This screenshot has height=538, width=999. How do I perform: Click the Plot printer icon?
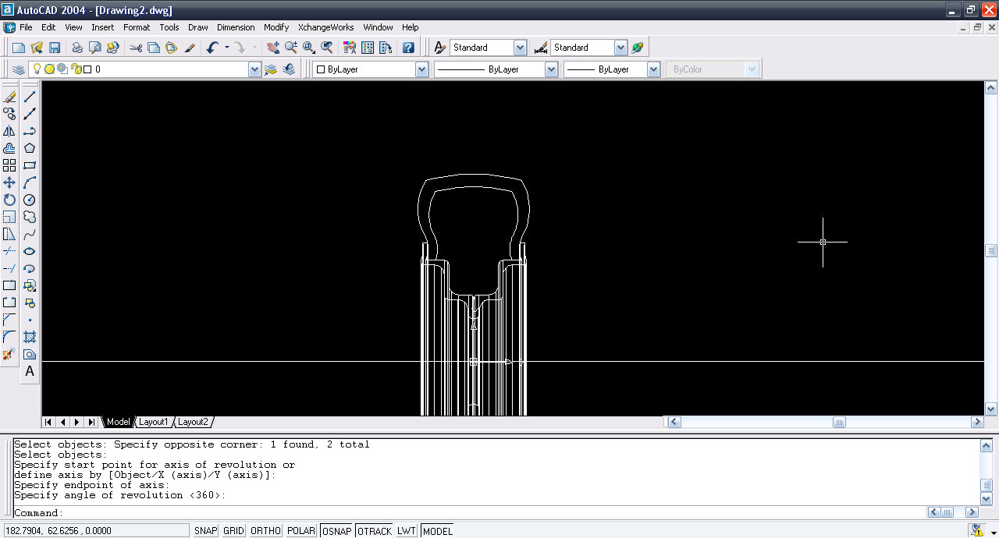pos(77,48)
